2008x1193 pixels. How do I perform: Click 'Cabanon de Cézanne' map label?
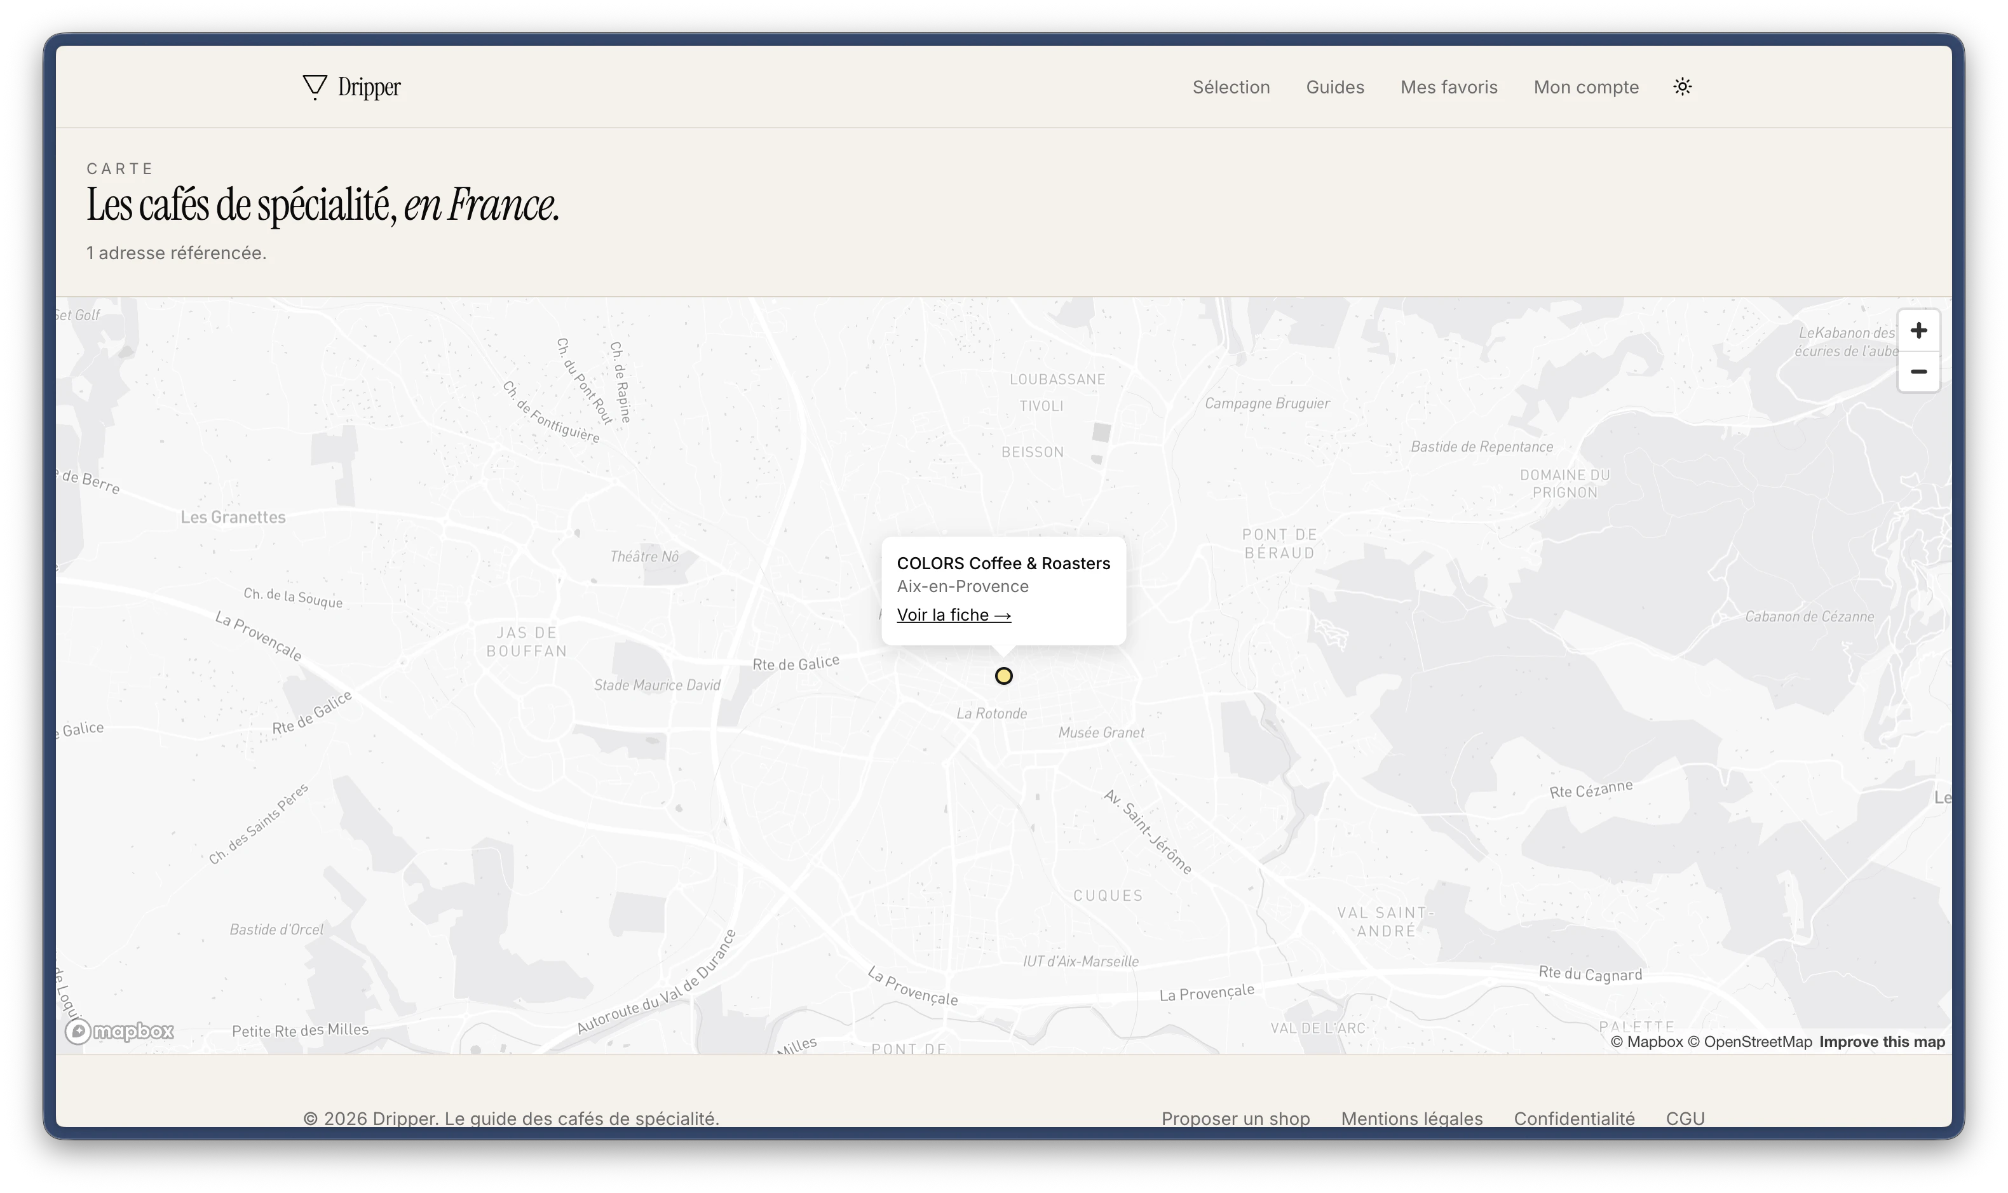1809,617
